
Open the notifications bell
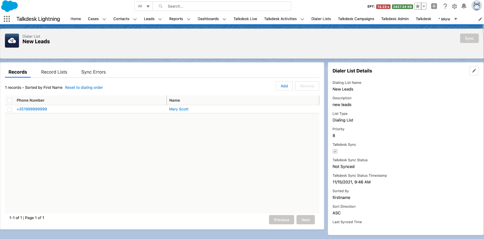[x=464, y=6]
